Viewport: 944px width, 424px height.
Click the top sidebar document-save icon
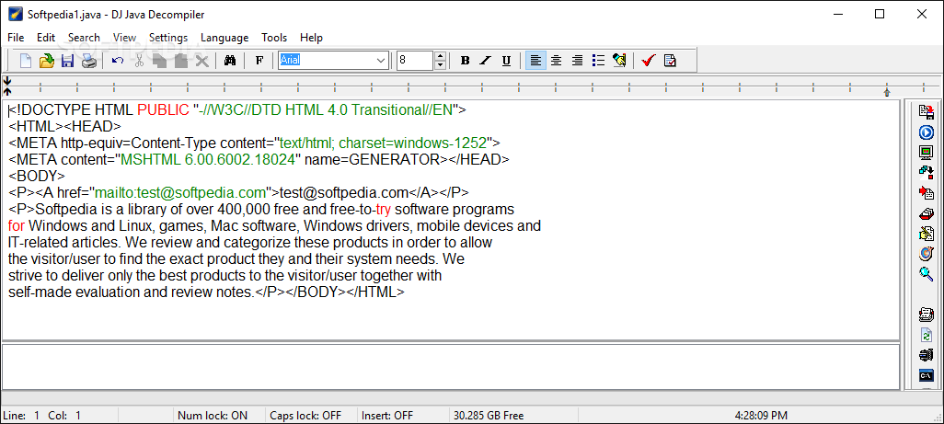click(x=927, y=110)
